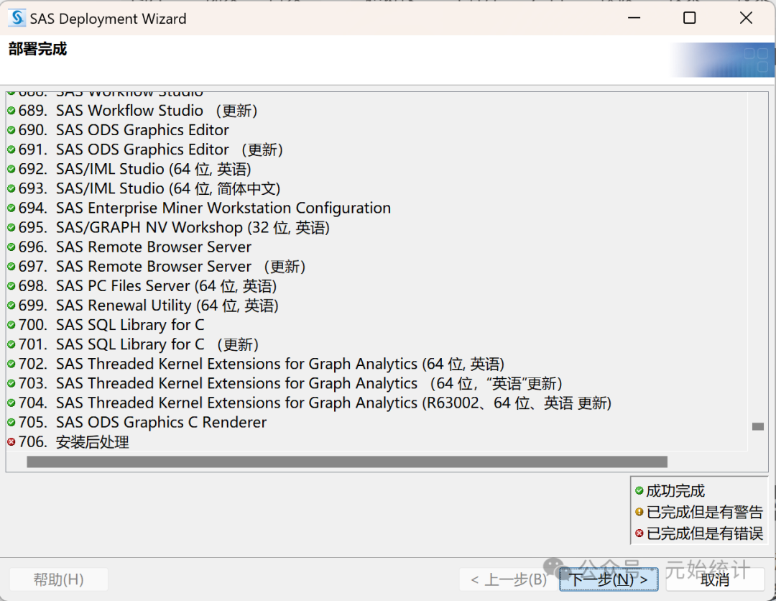Click the green status icon for row 694
The image size is (776, 601).
click(11, 208)
